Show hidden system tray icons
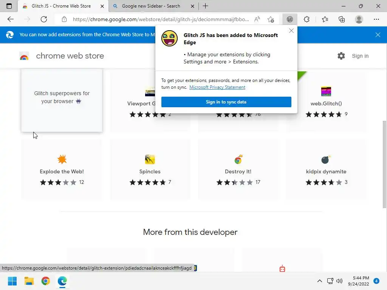The image size is (387, 290). coord(320,281)
